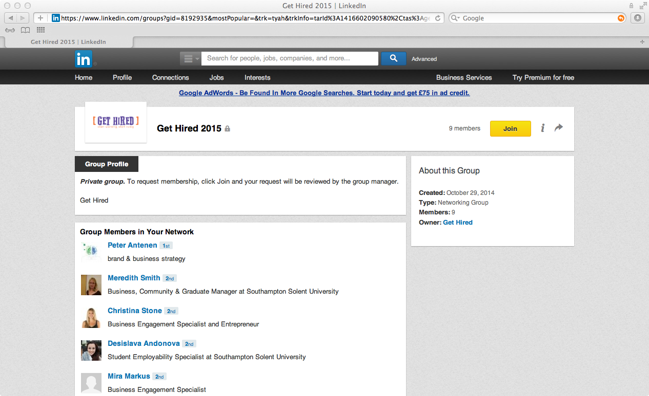The image size is (649, 396).
Task: Open Meredith Smith's profile link
Action: (x=134, y=278)
